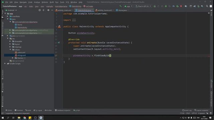Open the app run configuration dropdown
Viewport: 214px width, 120px height.
(128, 6)
